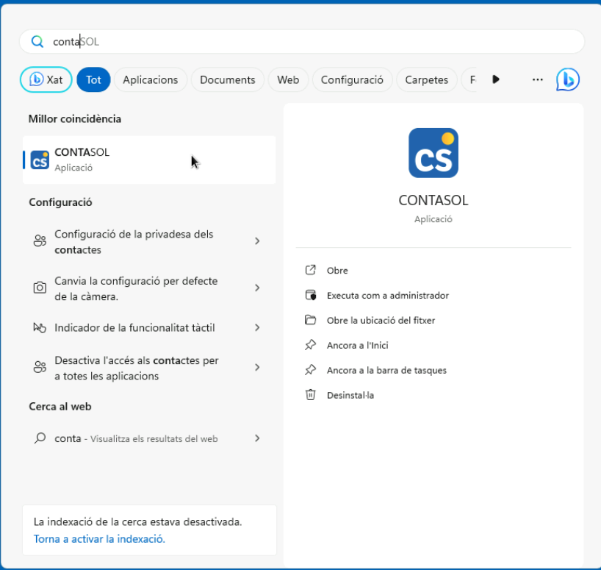Expand the Indicador de la funcionalitat tàctil chevron
Image resolution: width=601 pixels, height=570 pixels.
pyautogui.click(x=257, y=327)
